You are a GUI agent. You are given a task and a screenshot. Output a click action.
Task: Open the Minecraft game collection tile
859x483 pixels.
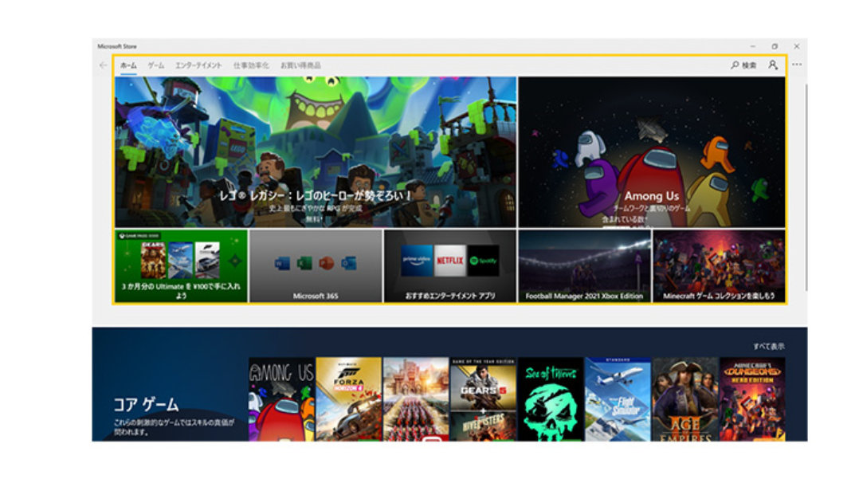click(x=719, y=266)
